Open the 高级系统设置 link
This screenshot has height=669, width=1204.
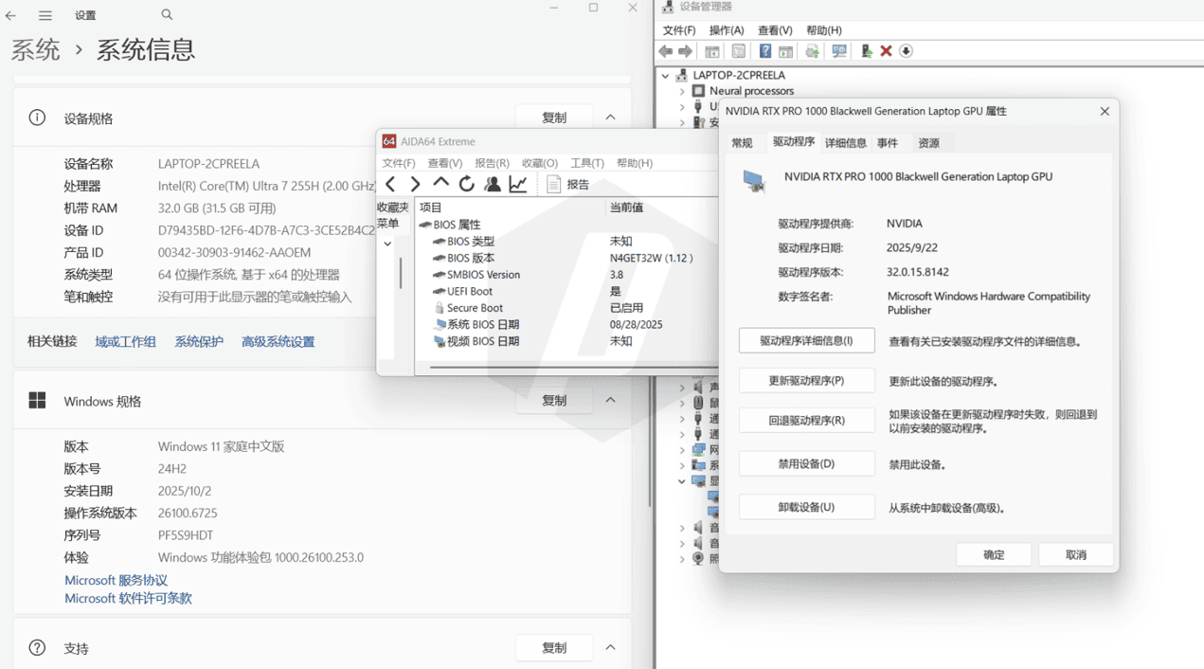click(x=278, y=342)
